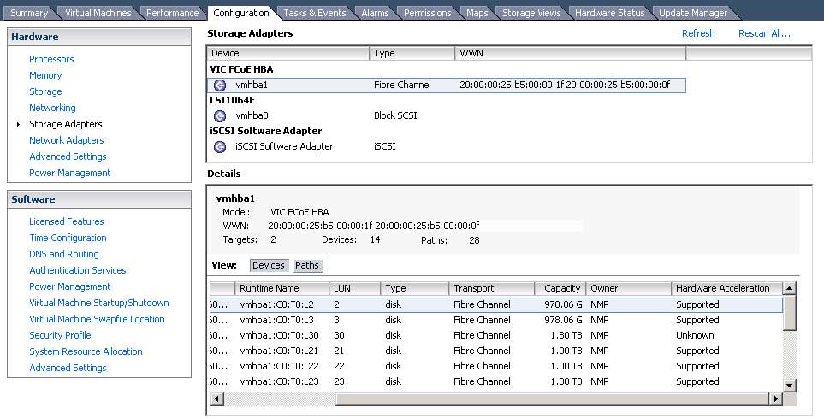Open the Summary tab

(x=29, y=13)
